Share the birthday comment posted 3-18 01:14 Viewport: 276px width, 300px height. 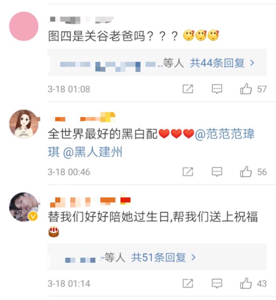pos(188,283)
